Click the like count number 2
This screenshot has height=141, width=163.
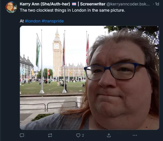click(x=83, y=135)
